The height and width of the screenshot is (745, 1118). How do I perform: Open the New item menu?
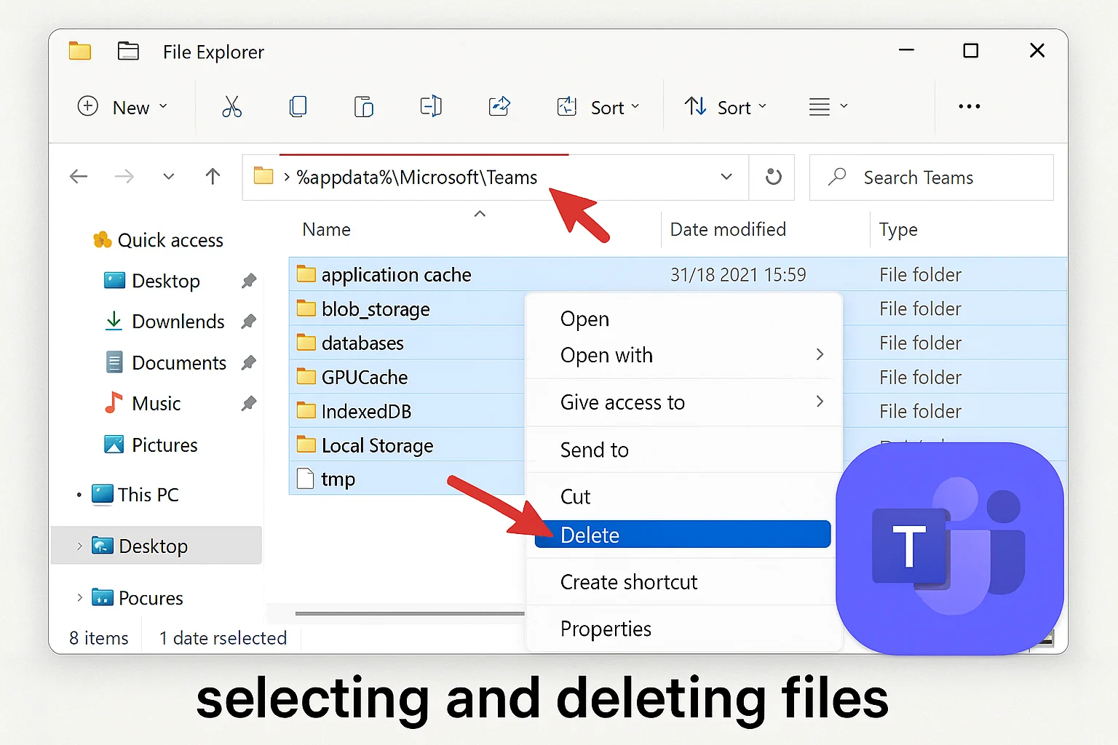tap(122, 107)
